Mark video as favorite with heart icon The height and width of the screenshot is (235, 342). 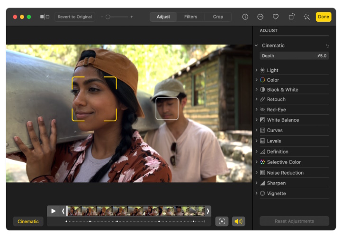click(276, 17)
